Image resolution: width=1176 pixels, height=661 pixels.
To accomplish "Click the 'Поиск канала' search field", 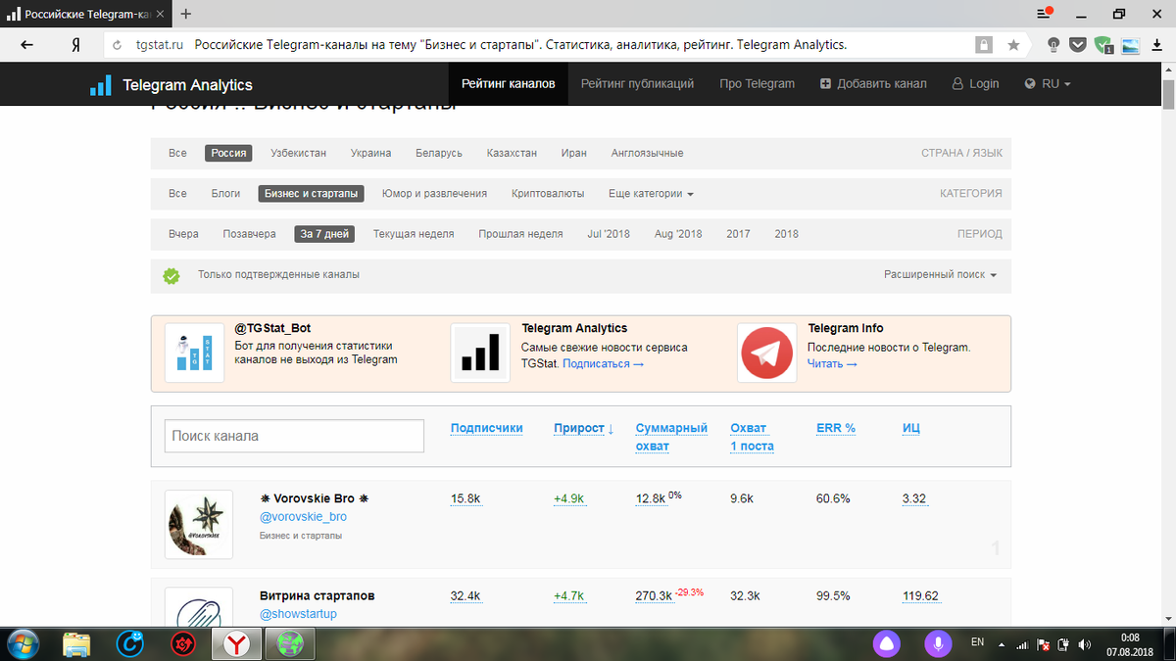I will pos(293,436).
